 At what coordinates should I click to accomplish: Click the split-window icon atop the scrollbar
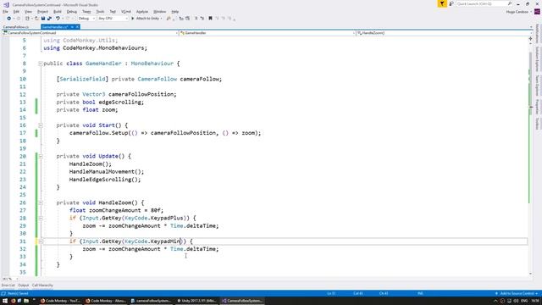coord(531,39)
